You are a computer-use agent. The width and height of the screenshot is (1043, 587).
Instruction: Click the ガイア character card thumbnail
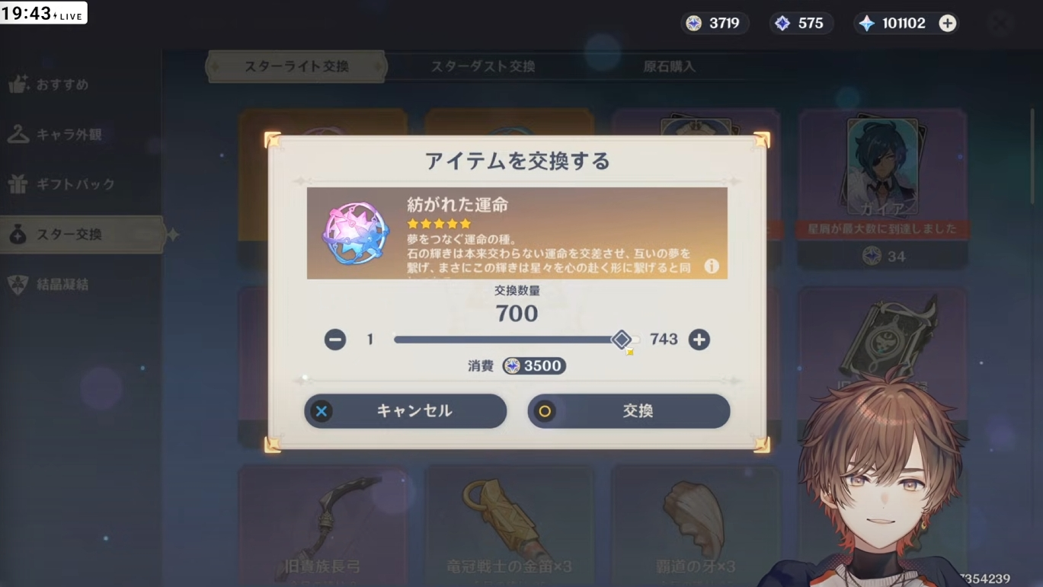tap(883, 166)
